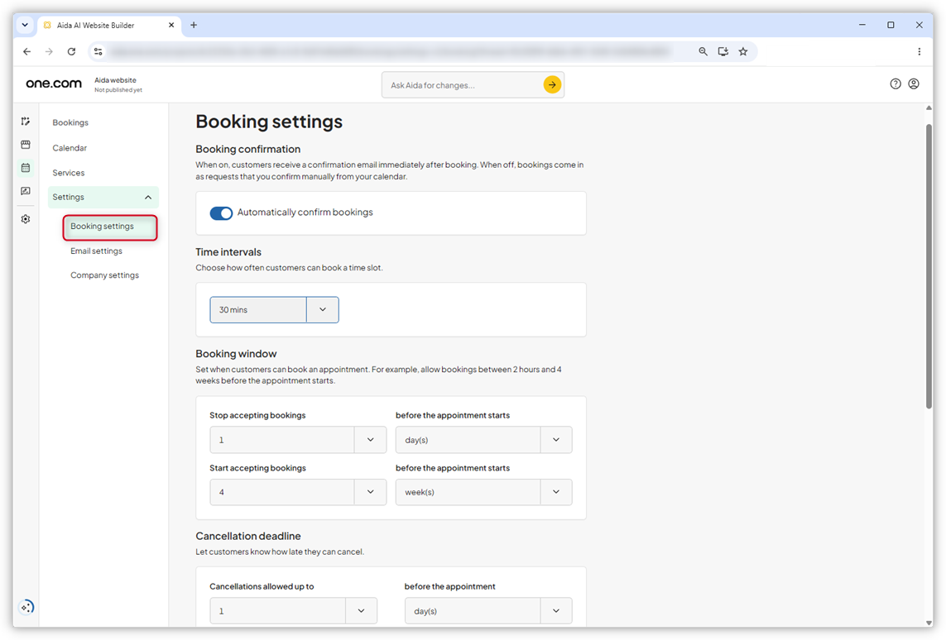Open Calendar in the sidebar
Image resolution: width=946 pixels, height=640 pixels.
70,148
